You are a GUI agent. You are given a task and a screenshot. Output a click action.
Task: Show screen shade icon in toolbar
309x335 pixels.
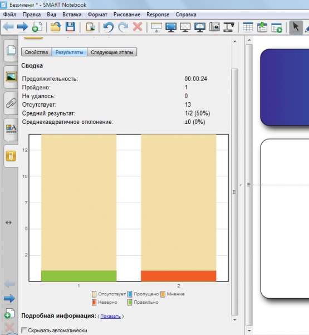pos(156,27)
